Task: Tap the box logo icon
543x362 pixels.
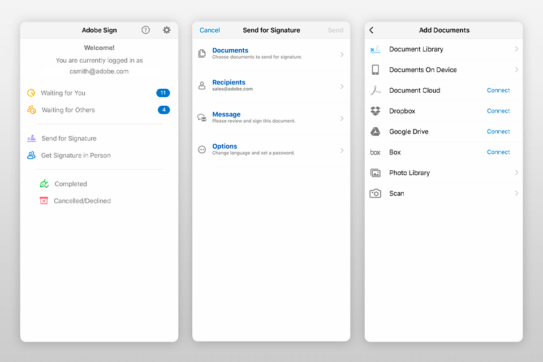Action: click(x=376, y=152)
